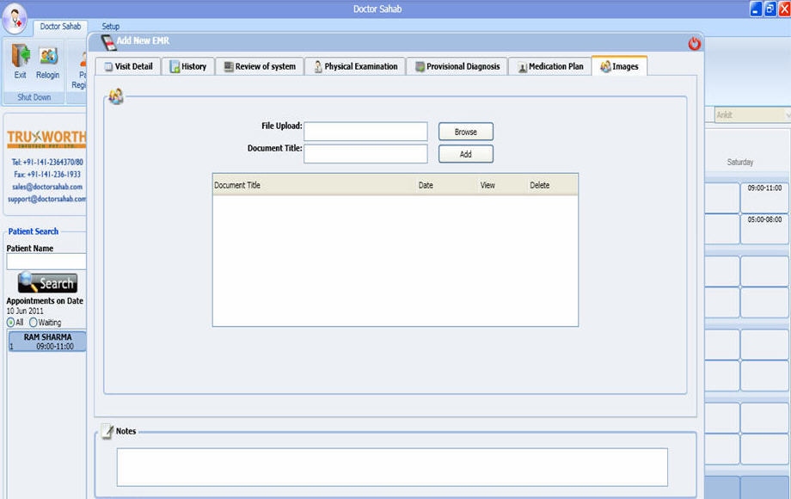
Task: Select the All appointments radio button
Action: click(x=11, y=323)
